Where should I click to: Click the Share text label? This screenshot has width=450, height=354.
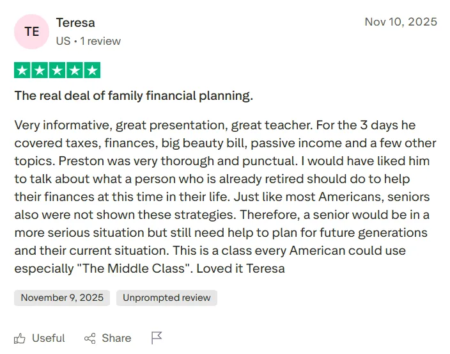(x=116, y=338)
